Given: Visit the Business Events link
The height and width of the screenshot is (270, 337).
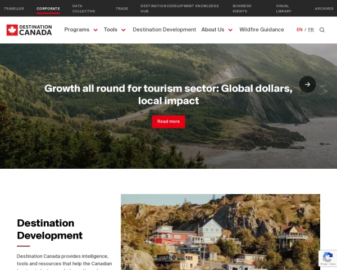Looking at the screenshot, I should click(242, 8).
